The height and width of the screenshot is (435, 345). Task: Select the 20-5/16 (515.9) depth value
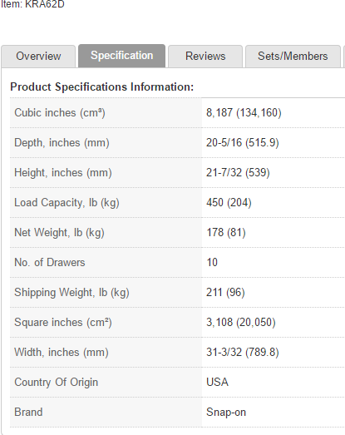tap(243, 143)
